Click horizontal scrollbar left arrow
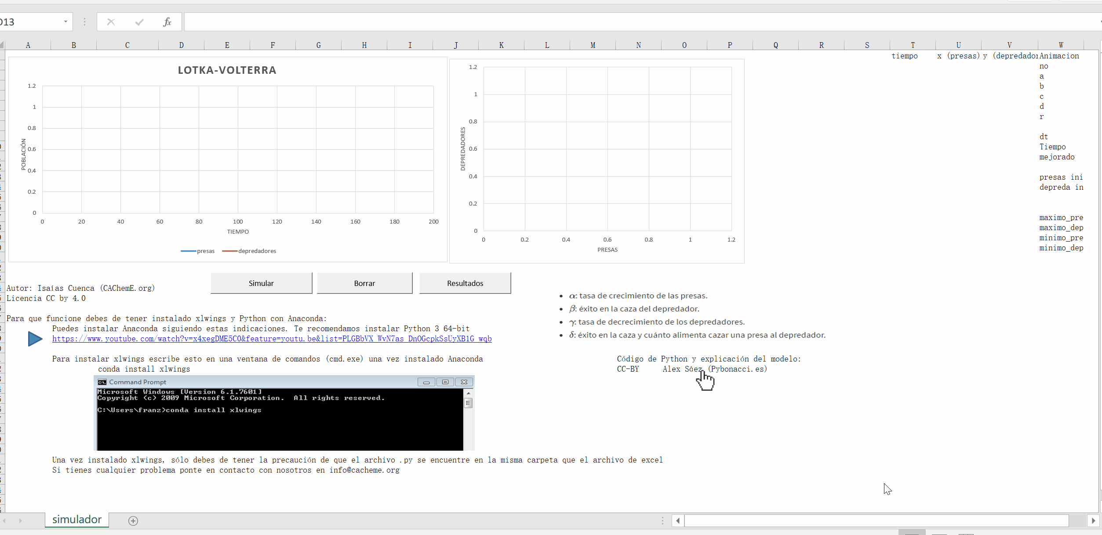This screenshot has width=1102, height=535. tap(678, 521)
